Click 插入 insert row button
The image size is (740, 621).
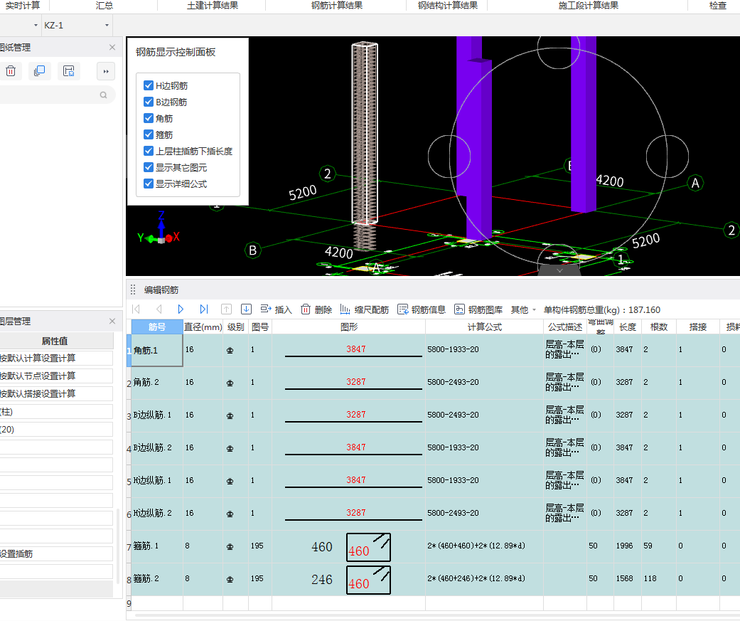point(276,309)
